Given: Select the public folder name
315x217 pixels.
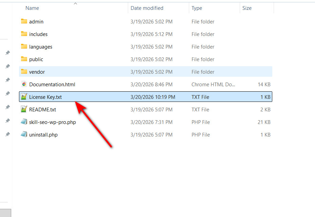Looking at the screenshot, I should click(x=36, y=59).
